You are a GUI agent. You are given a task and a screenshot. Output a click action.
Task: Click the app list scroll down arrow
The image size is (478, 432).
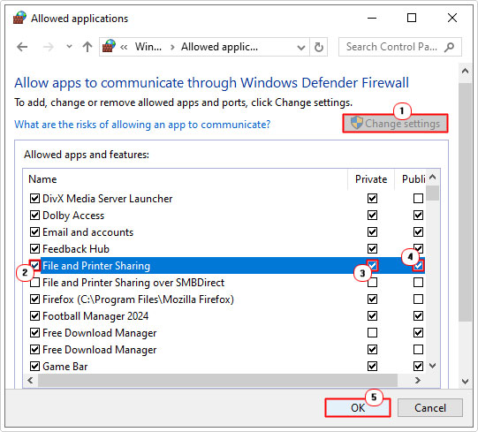[432, 366]
